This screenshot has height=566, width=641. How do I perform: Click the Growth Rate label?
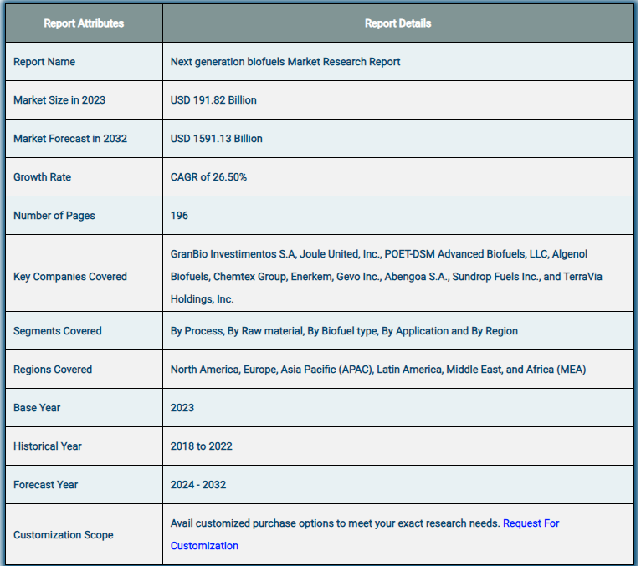(x=42, y=177)
